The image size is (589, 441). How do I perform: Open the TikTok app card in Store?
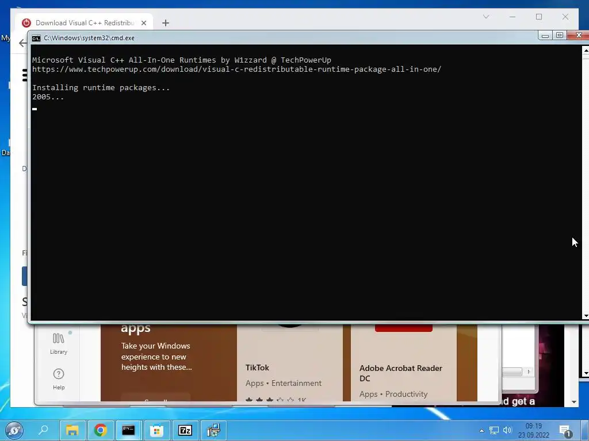point(290,363)
